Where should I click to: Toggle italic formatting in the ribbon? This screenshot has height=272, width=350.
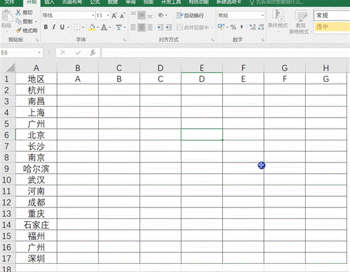pos(54,27)
